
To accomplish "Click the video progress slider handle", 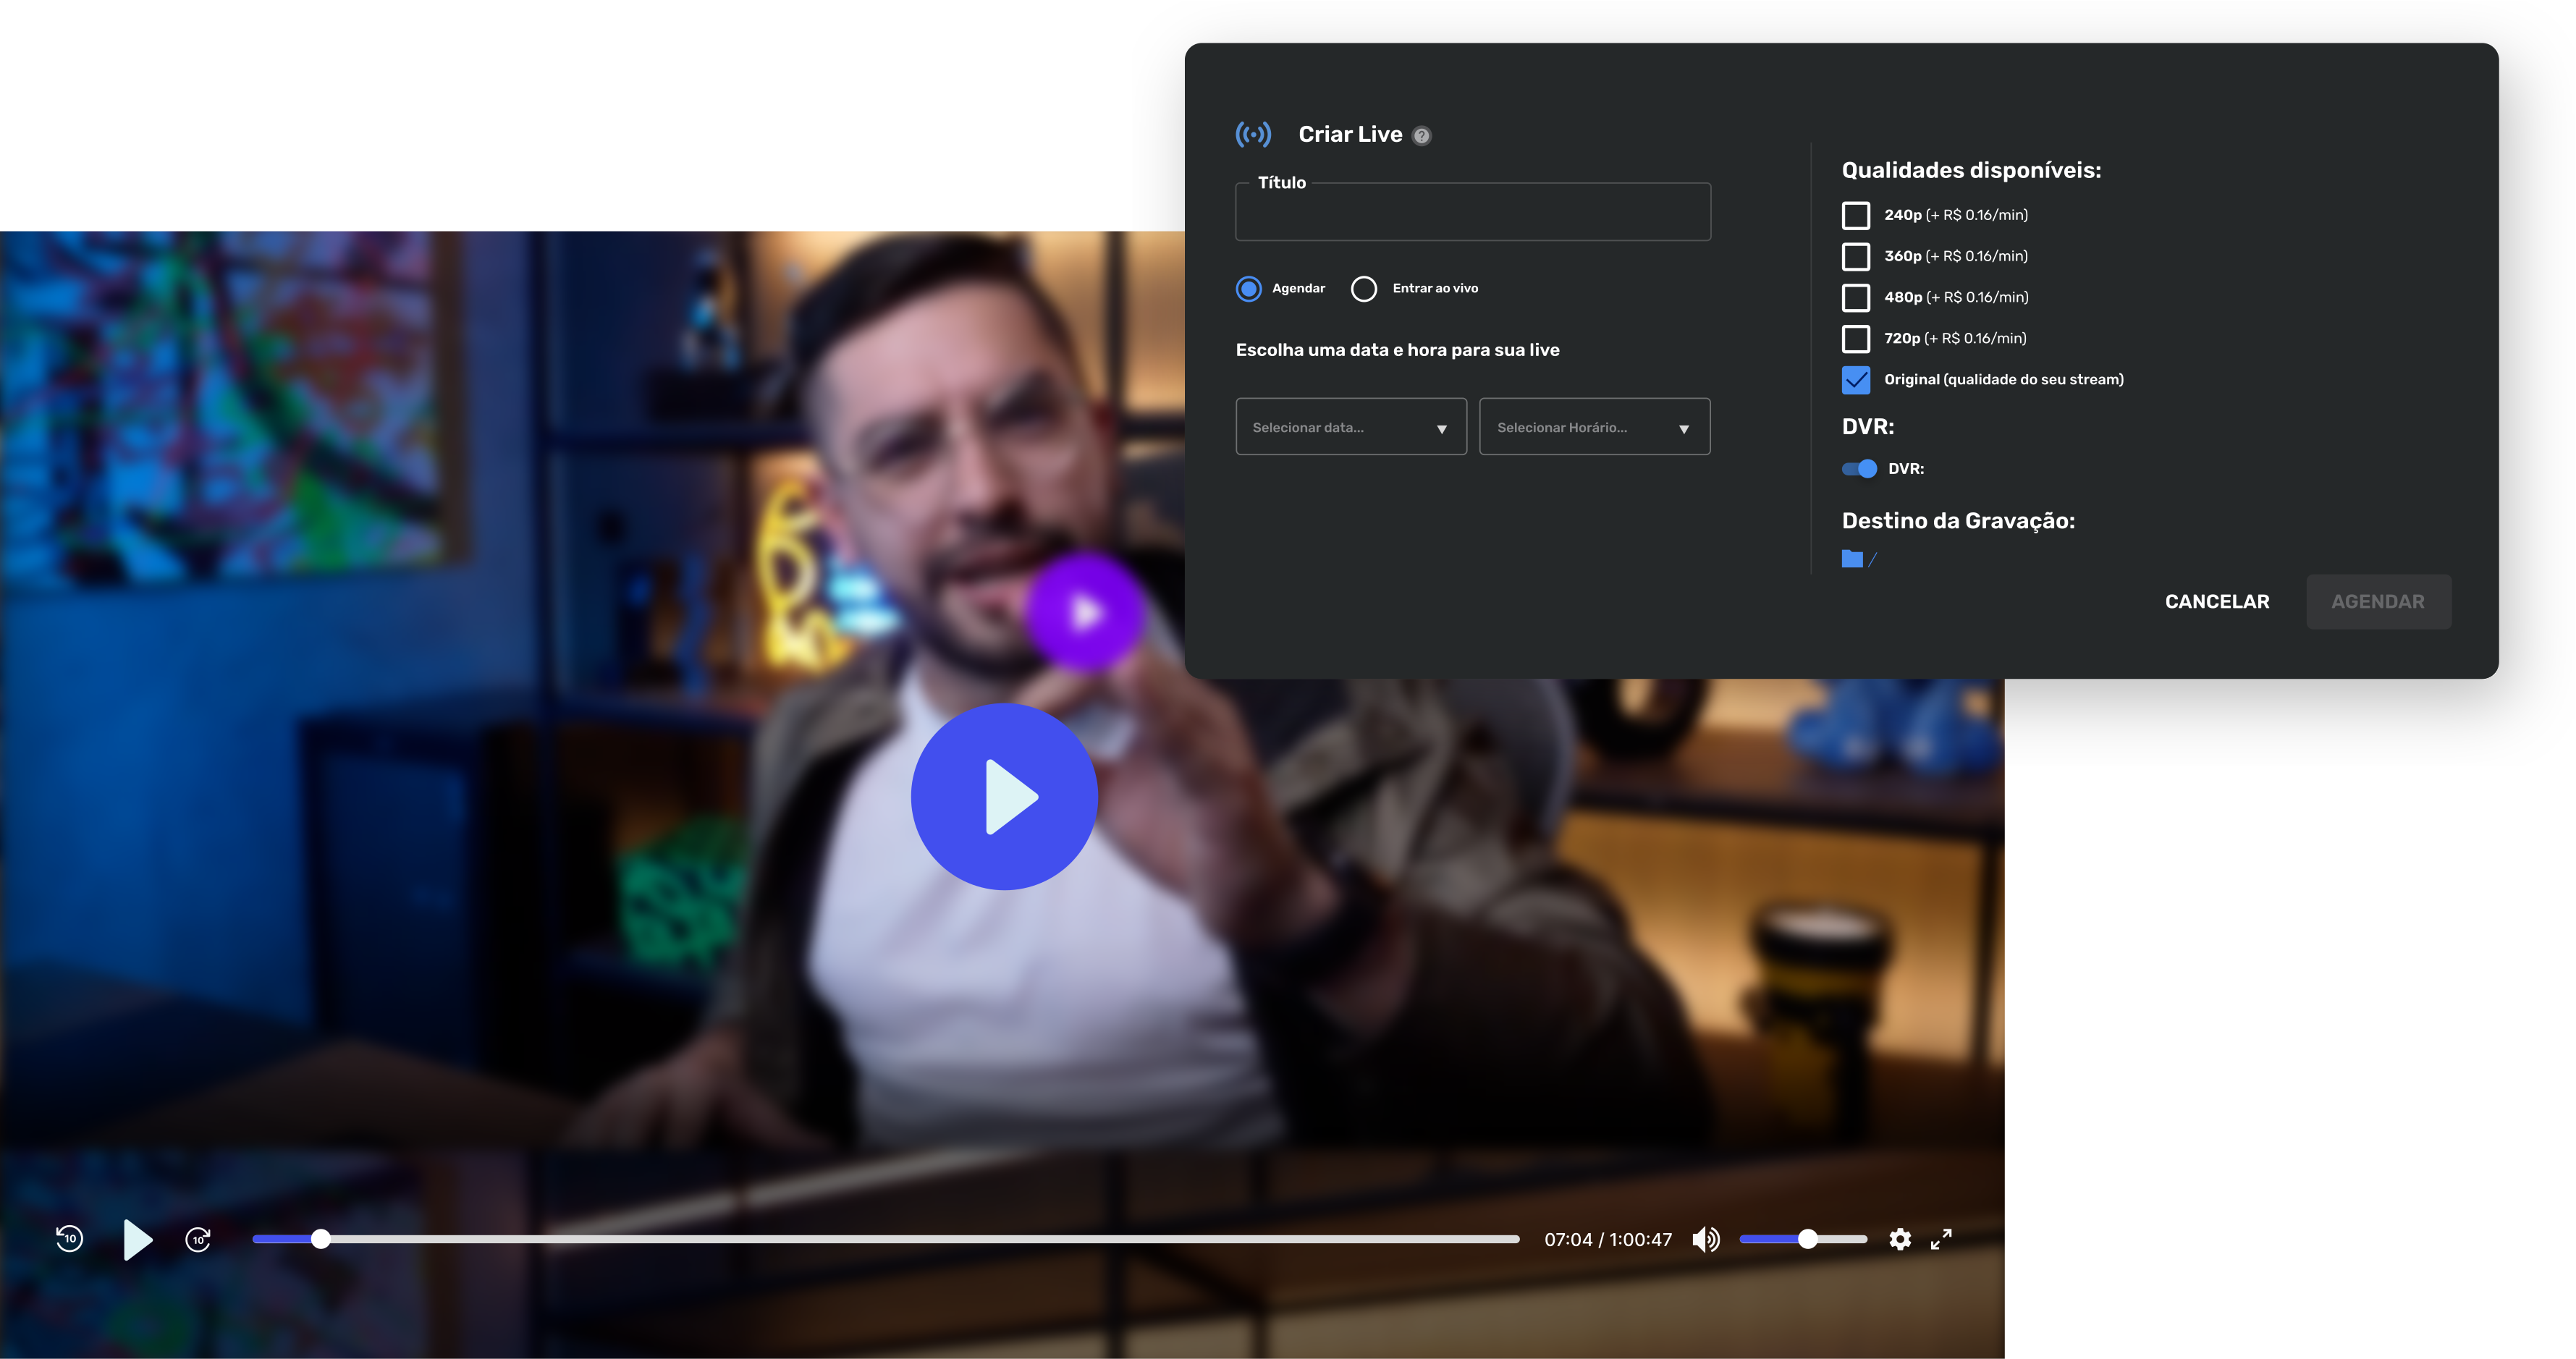I will 320,1239.
